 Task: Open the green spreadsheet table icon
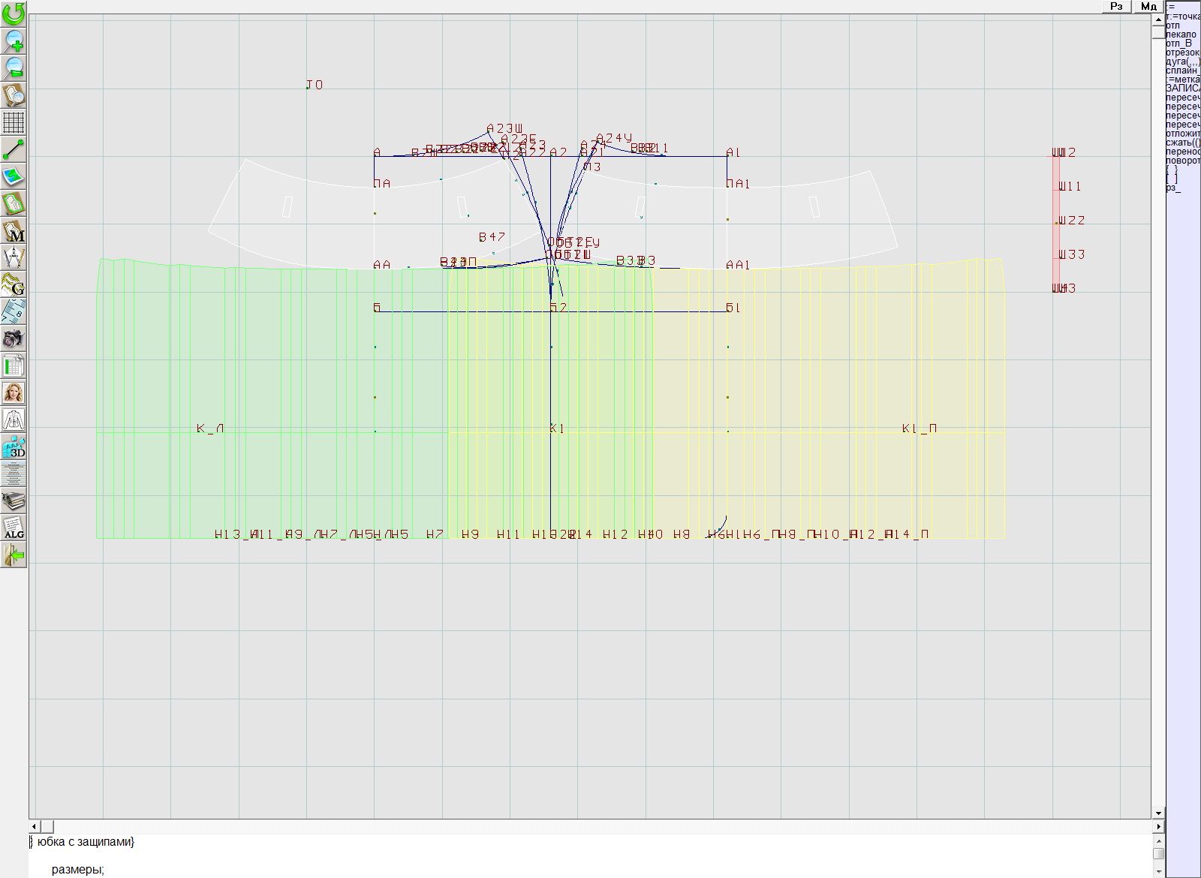pyautogui.click(x=14, y=365)
